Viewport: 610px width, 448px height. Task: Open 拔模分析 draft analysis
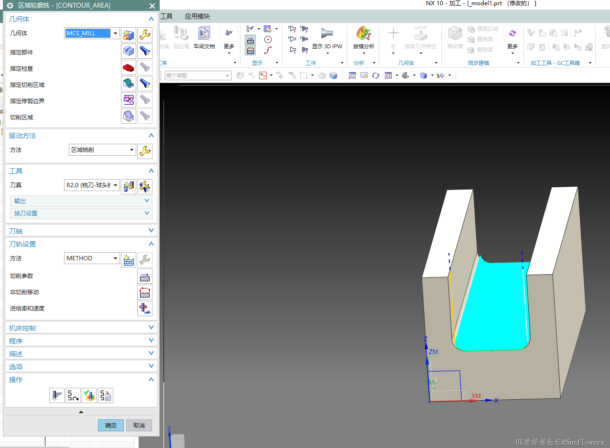point(364,38)
